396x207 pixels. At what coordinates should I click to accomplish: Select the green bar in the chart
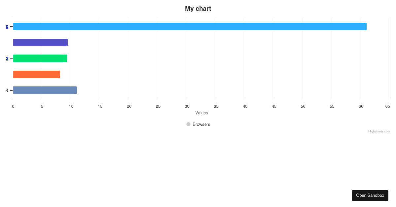pos(40,58)
